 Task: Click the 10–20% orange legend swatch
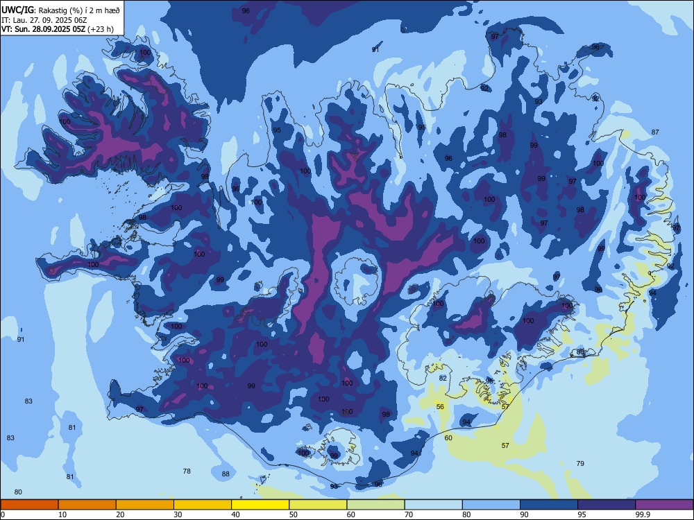click(87, 505)
